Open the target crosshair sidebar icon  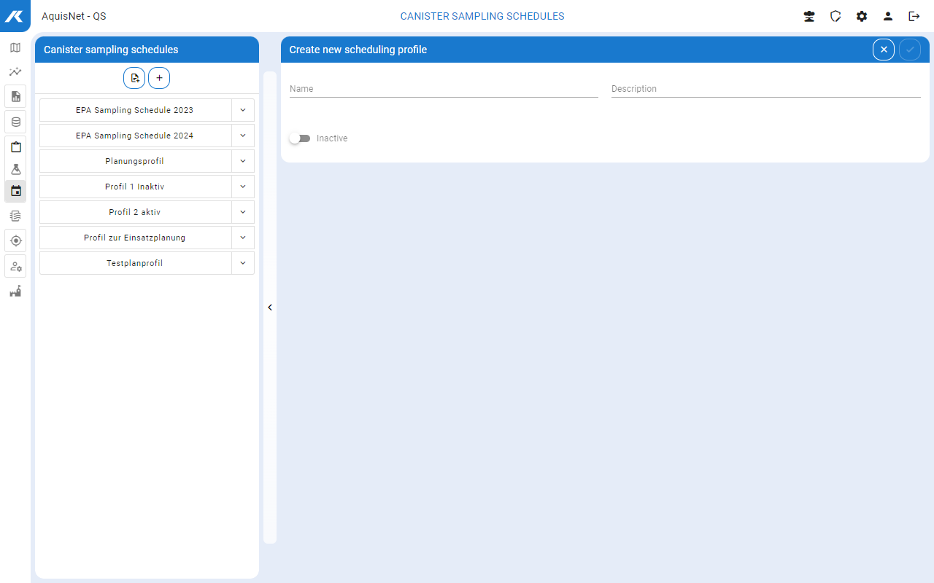(15, 240)
